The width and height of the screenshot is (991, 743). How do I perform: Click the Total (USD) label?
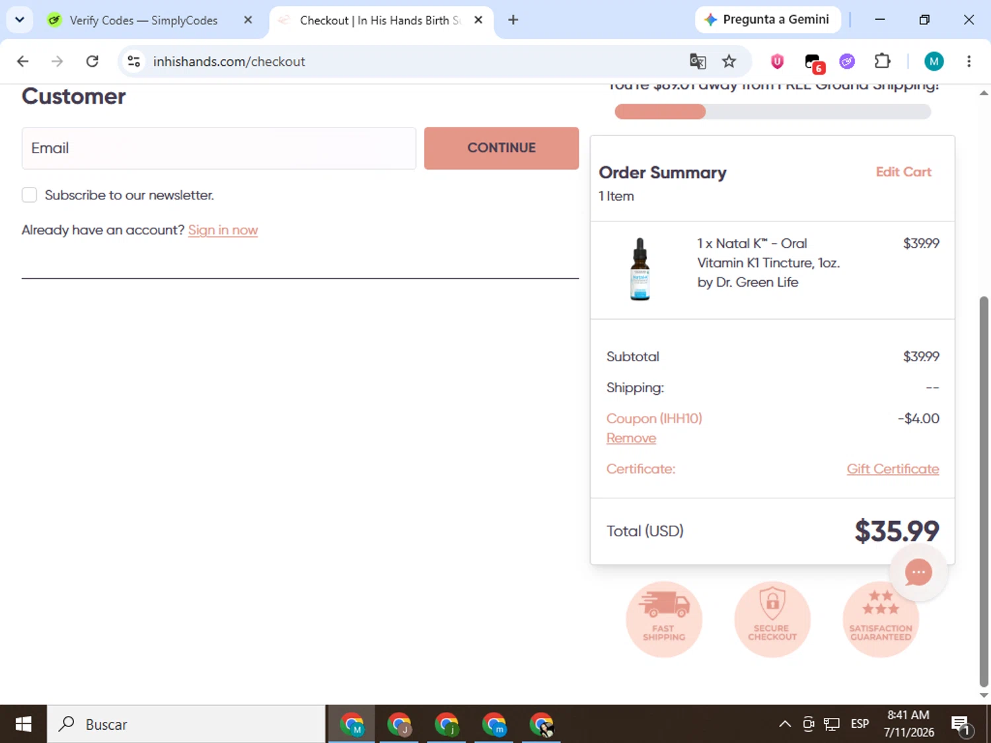click(645, 531)
